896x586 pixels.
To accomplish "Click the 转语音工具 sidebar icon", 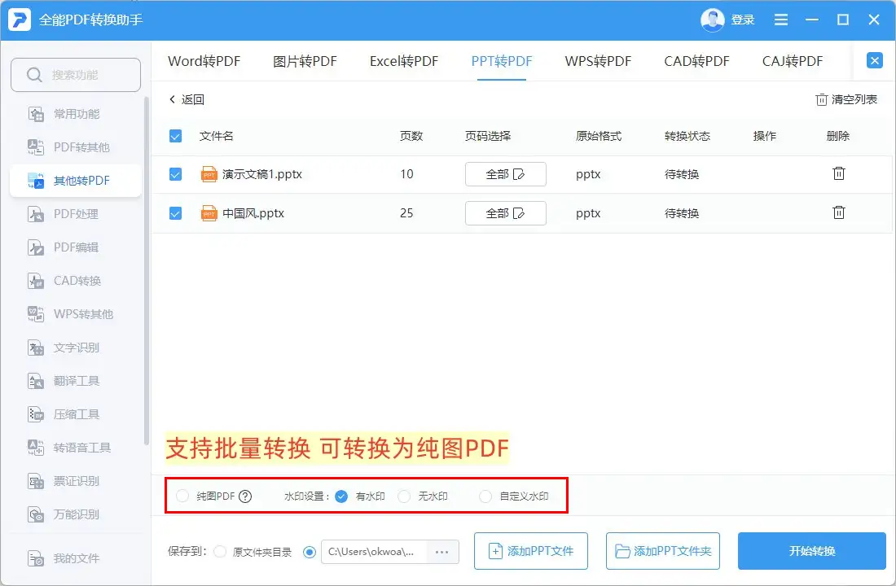I will click(x=35, y=447).
